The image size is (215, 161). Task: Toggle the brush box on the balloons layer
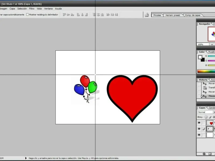pos(204,129)
